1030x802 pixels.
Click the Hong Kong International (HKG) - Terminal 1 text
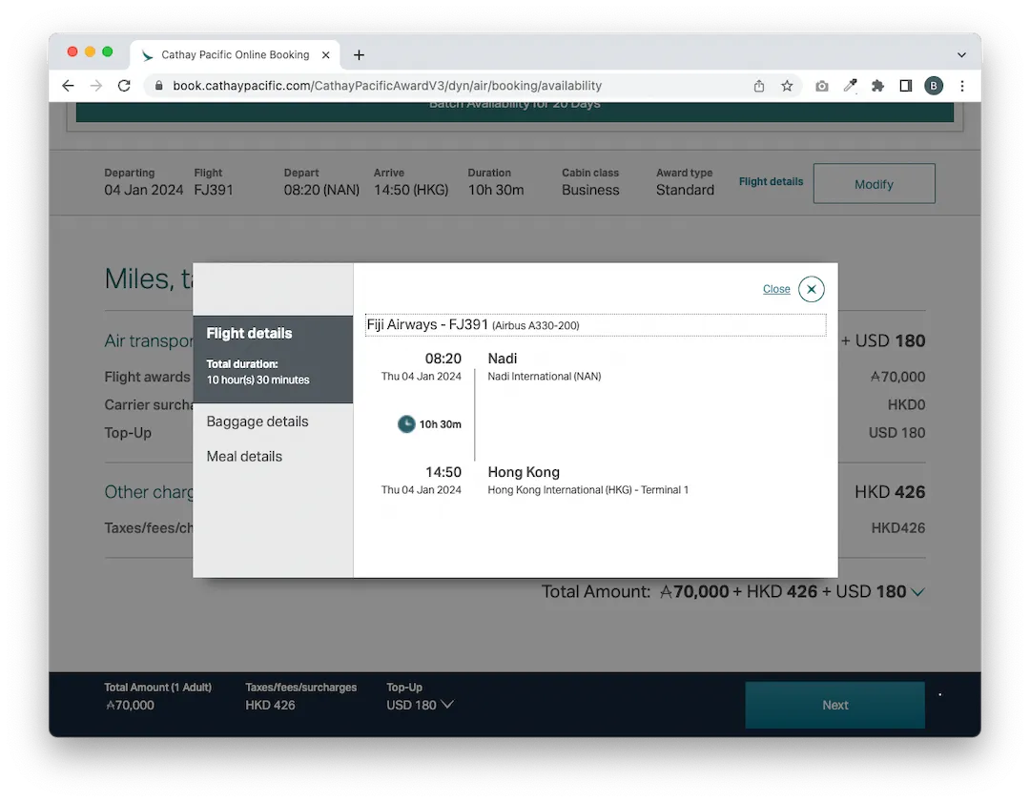587,490
